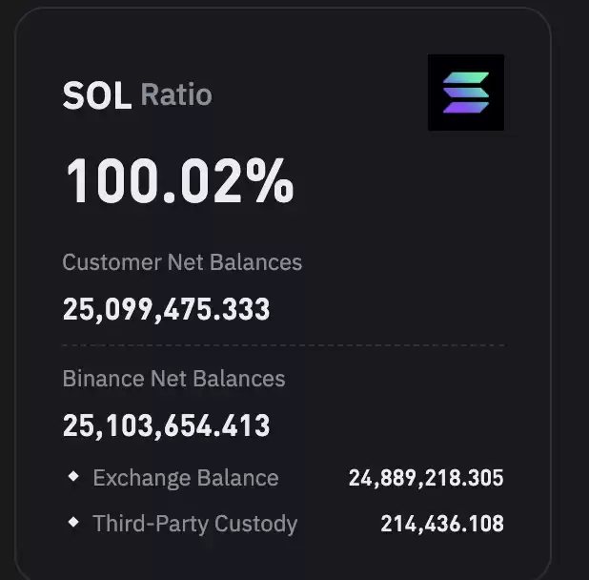
Task: Select the 25,099,475.333 customer balance value
Action: [166, 309]
